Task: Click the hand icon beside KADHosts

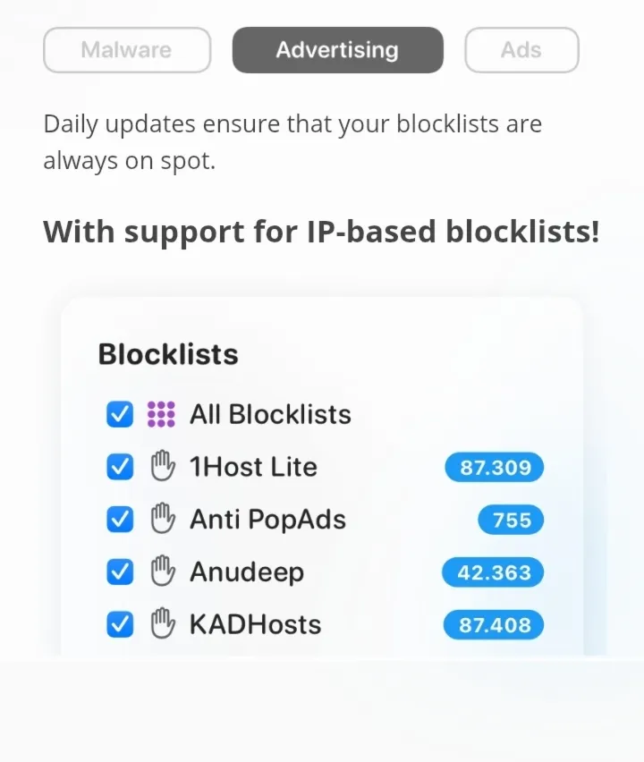Action: tap(161, 624)
